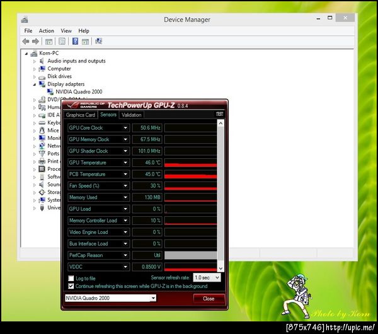The height and width of the screenshot is (334, 378).
Task: Collapse the Display adapters tree node
Action: pos(35,84)
